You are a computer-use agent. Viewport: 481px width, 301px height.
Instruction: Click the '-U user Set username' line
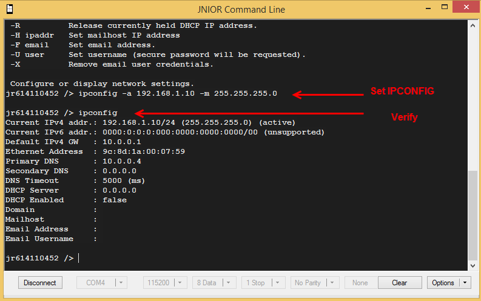pyautogui.click(x=158, y=55)
